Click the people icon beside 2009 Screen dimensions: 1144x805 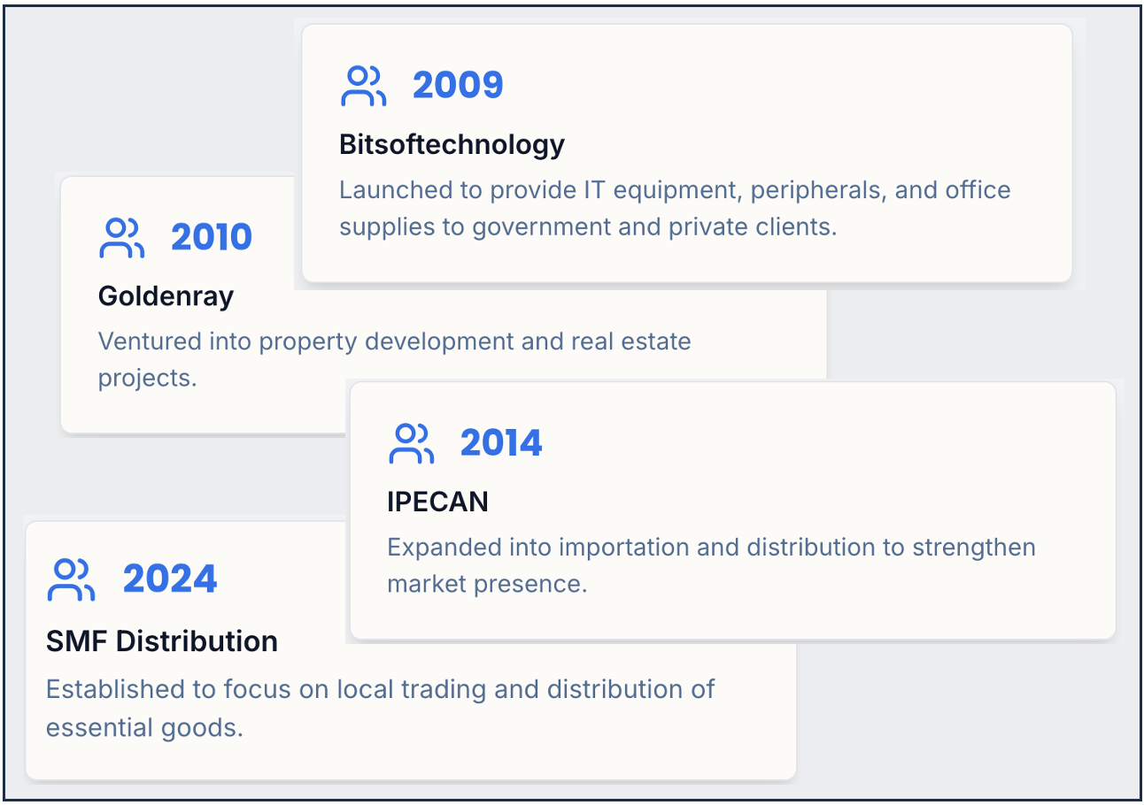[x=363, y=86]
